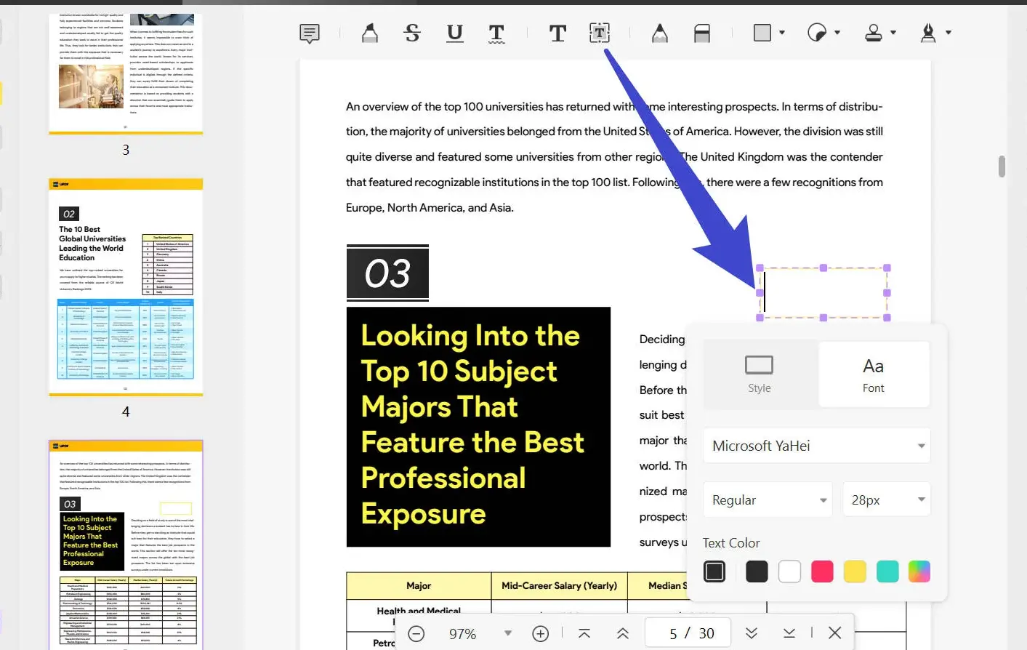Choose the yellow text color swatch
This screenshot has height=650, width=1027.
(x=855, y=571)
